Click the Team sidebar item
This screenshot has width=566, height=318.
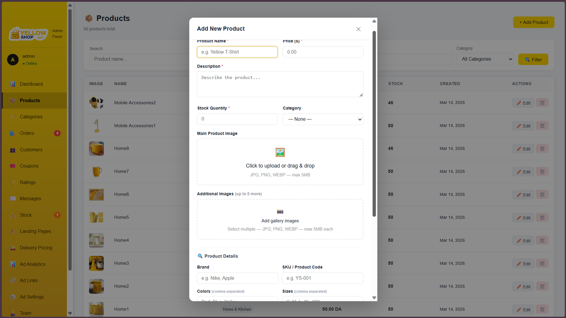(x=34, y=313)
